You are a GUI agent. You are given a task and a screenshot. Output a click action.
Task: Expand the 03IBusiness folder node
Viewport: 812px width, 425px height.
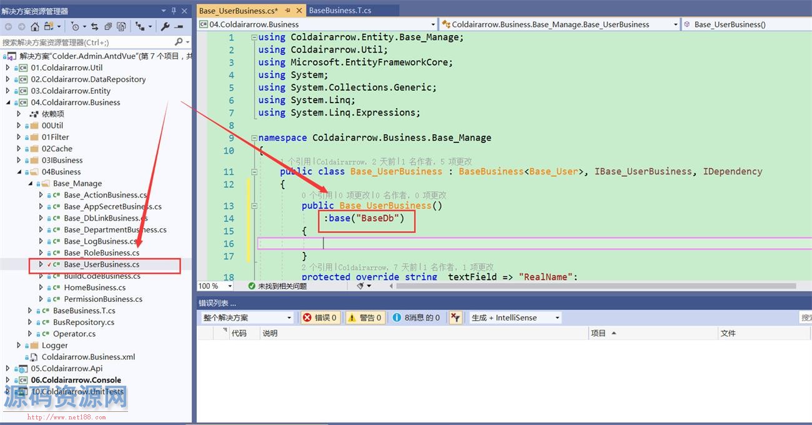click(x=19, y=160)
